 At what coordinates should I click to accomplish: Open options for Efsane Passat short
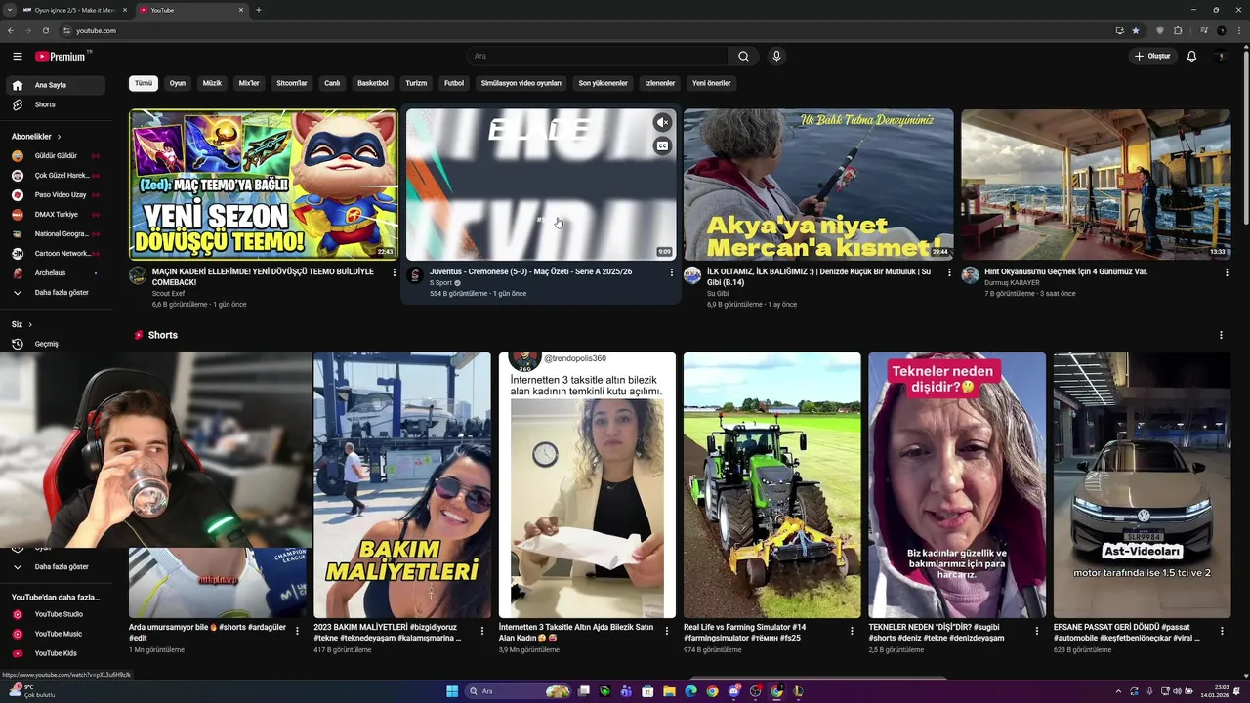(1223, 631)
